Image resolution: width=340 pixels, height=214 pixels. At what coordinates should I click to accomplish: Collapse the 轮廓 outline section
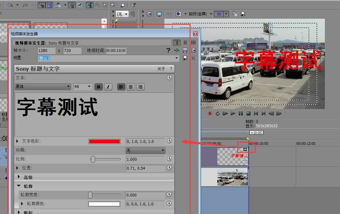[x=19, y=186]
